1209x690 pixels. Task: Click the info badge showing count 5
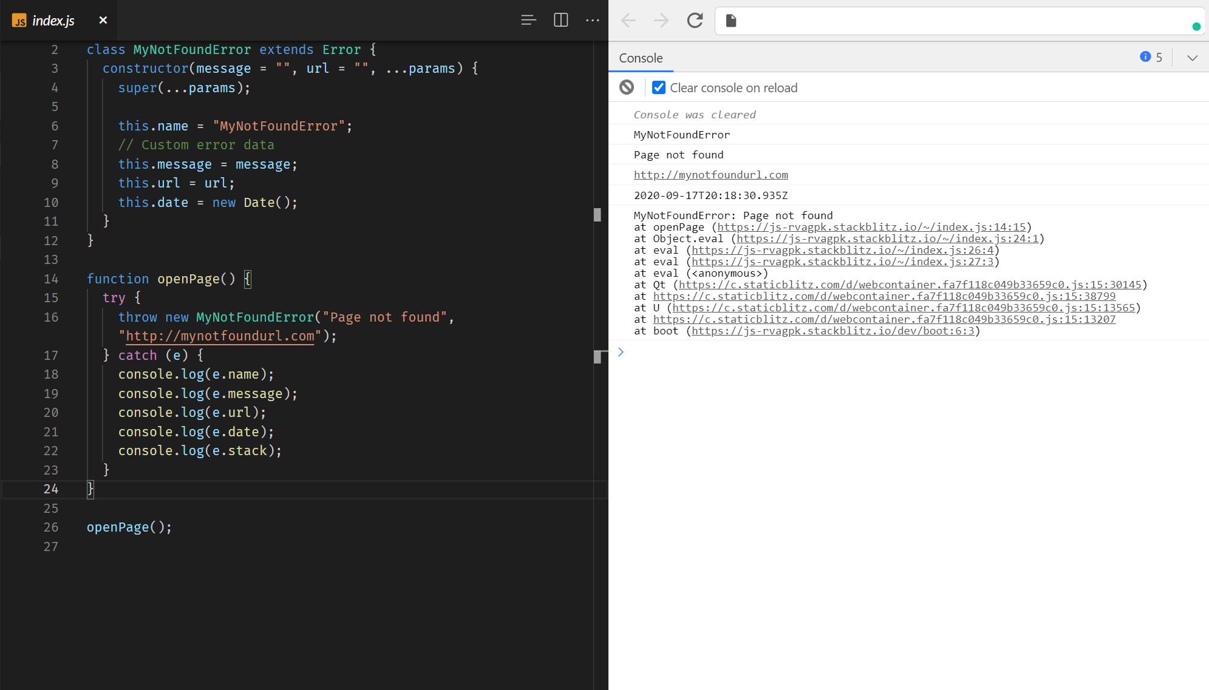1153,57
